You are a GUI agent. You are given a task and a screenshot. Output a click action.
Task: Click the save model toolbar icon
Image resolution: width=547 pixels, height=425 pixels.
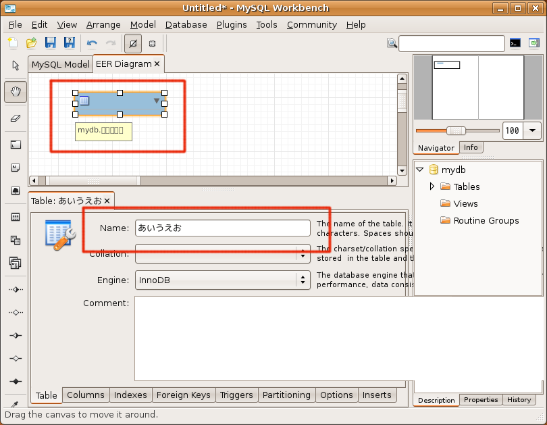coord(50,43)
